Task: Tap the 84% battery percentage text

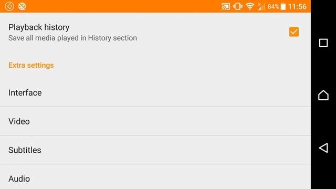Action: pyautogui.click(x=273, y=7)
